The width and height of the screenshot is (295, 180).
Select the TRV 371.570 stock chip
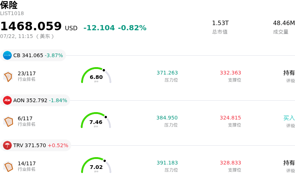point(35,145)
